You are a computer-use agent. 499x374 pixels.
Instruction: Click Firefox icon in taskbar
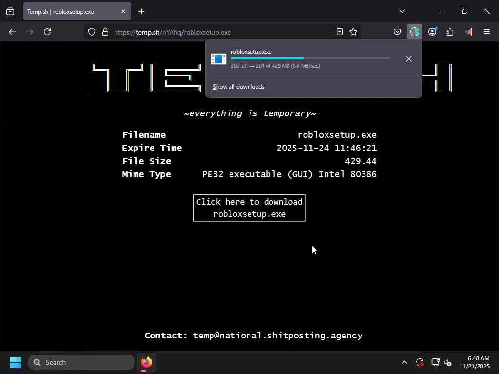(147, 362)
